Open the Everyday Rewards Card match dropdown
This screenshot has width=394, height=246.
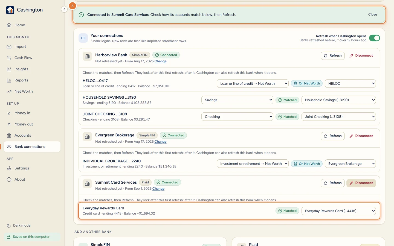[339, 211]
